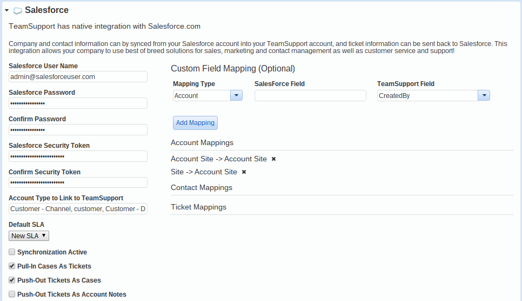Collapse the Salesforce section triangle
The image size is (522, 301).
click(6, 10)
